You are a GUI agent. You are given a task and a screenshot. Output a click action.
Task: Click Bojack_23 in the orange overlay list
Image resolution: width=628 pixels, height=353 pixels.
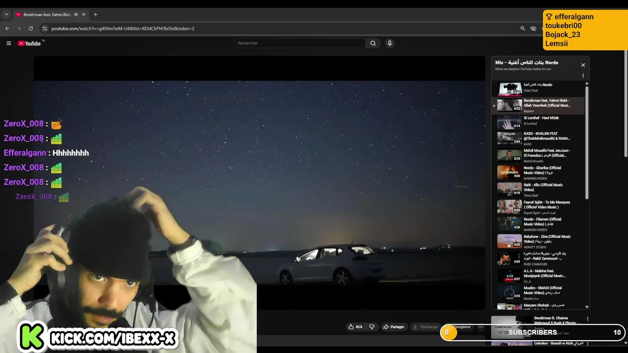click(x=563, y=34)
